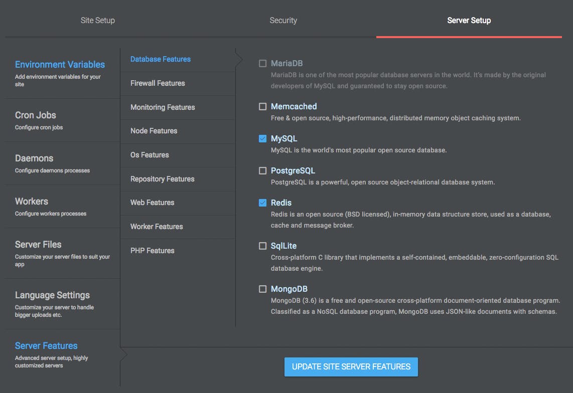This screenshot has height=393, width=573.
Task: Tick the SqlLite checkbox
Action: click(262, 246)
